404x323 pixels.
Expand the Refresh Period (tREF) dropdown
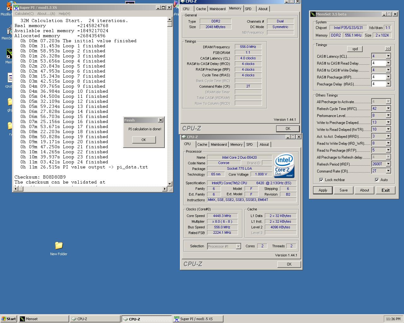tap(388, 164)
